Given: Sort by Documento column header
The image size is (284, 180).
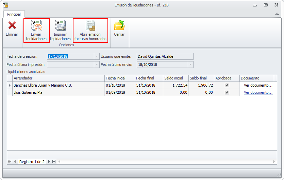Looking at the screenshot, I should click(x=257, y=78).
